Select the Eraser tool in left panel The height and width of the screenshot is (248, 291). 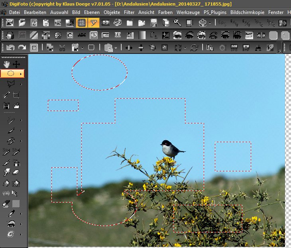(16, 173)
